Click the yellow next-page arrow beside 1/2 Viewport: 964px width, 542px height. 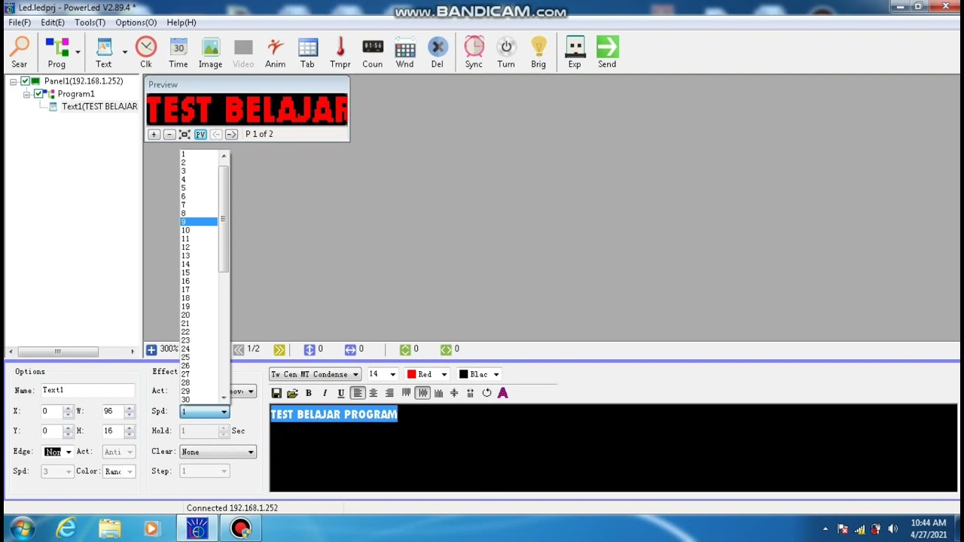tap(279, 349)
